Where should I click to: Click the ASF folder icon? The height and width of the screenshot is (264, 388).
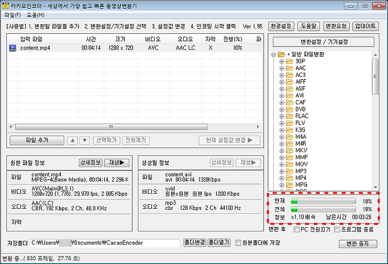coord(289,89)
